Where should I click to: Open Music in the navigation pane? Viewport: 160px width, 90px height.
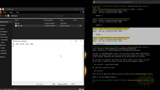tap(3, 42)
